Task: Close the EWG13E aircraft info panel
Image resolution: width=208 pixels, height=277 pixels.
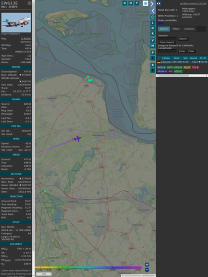Action: tap(29, 3)
